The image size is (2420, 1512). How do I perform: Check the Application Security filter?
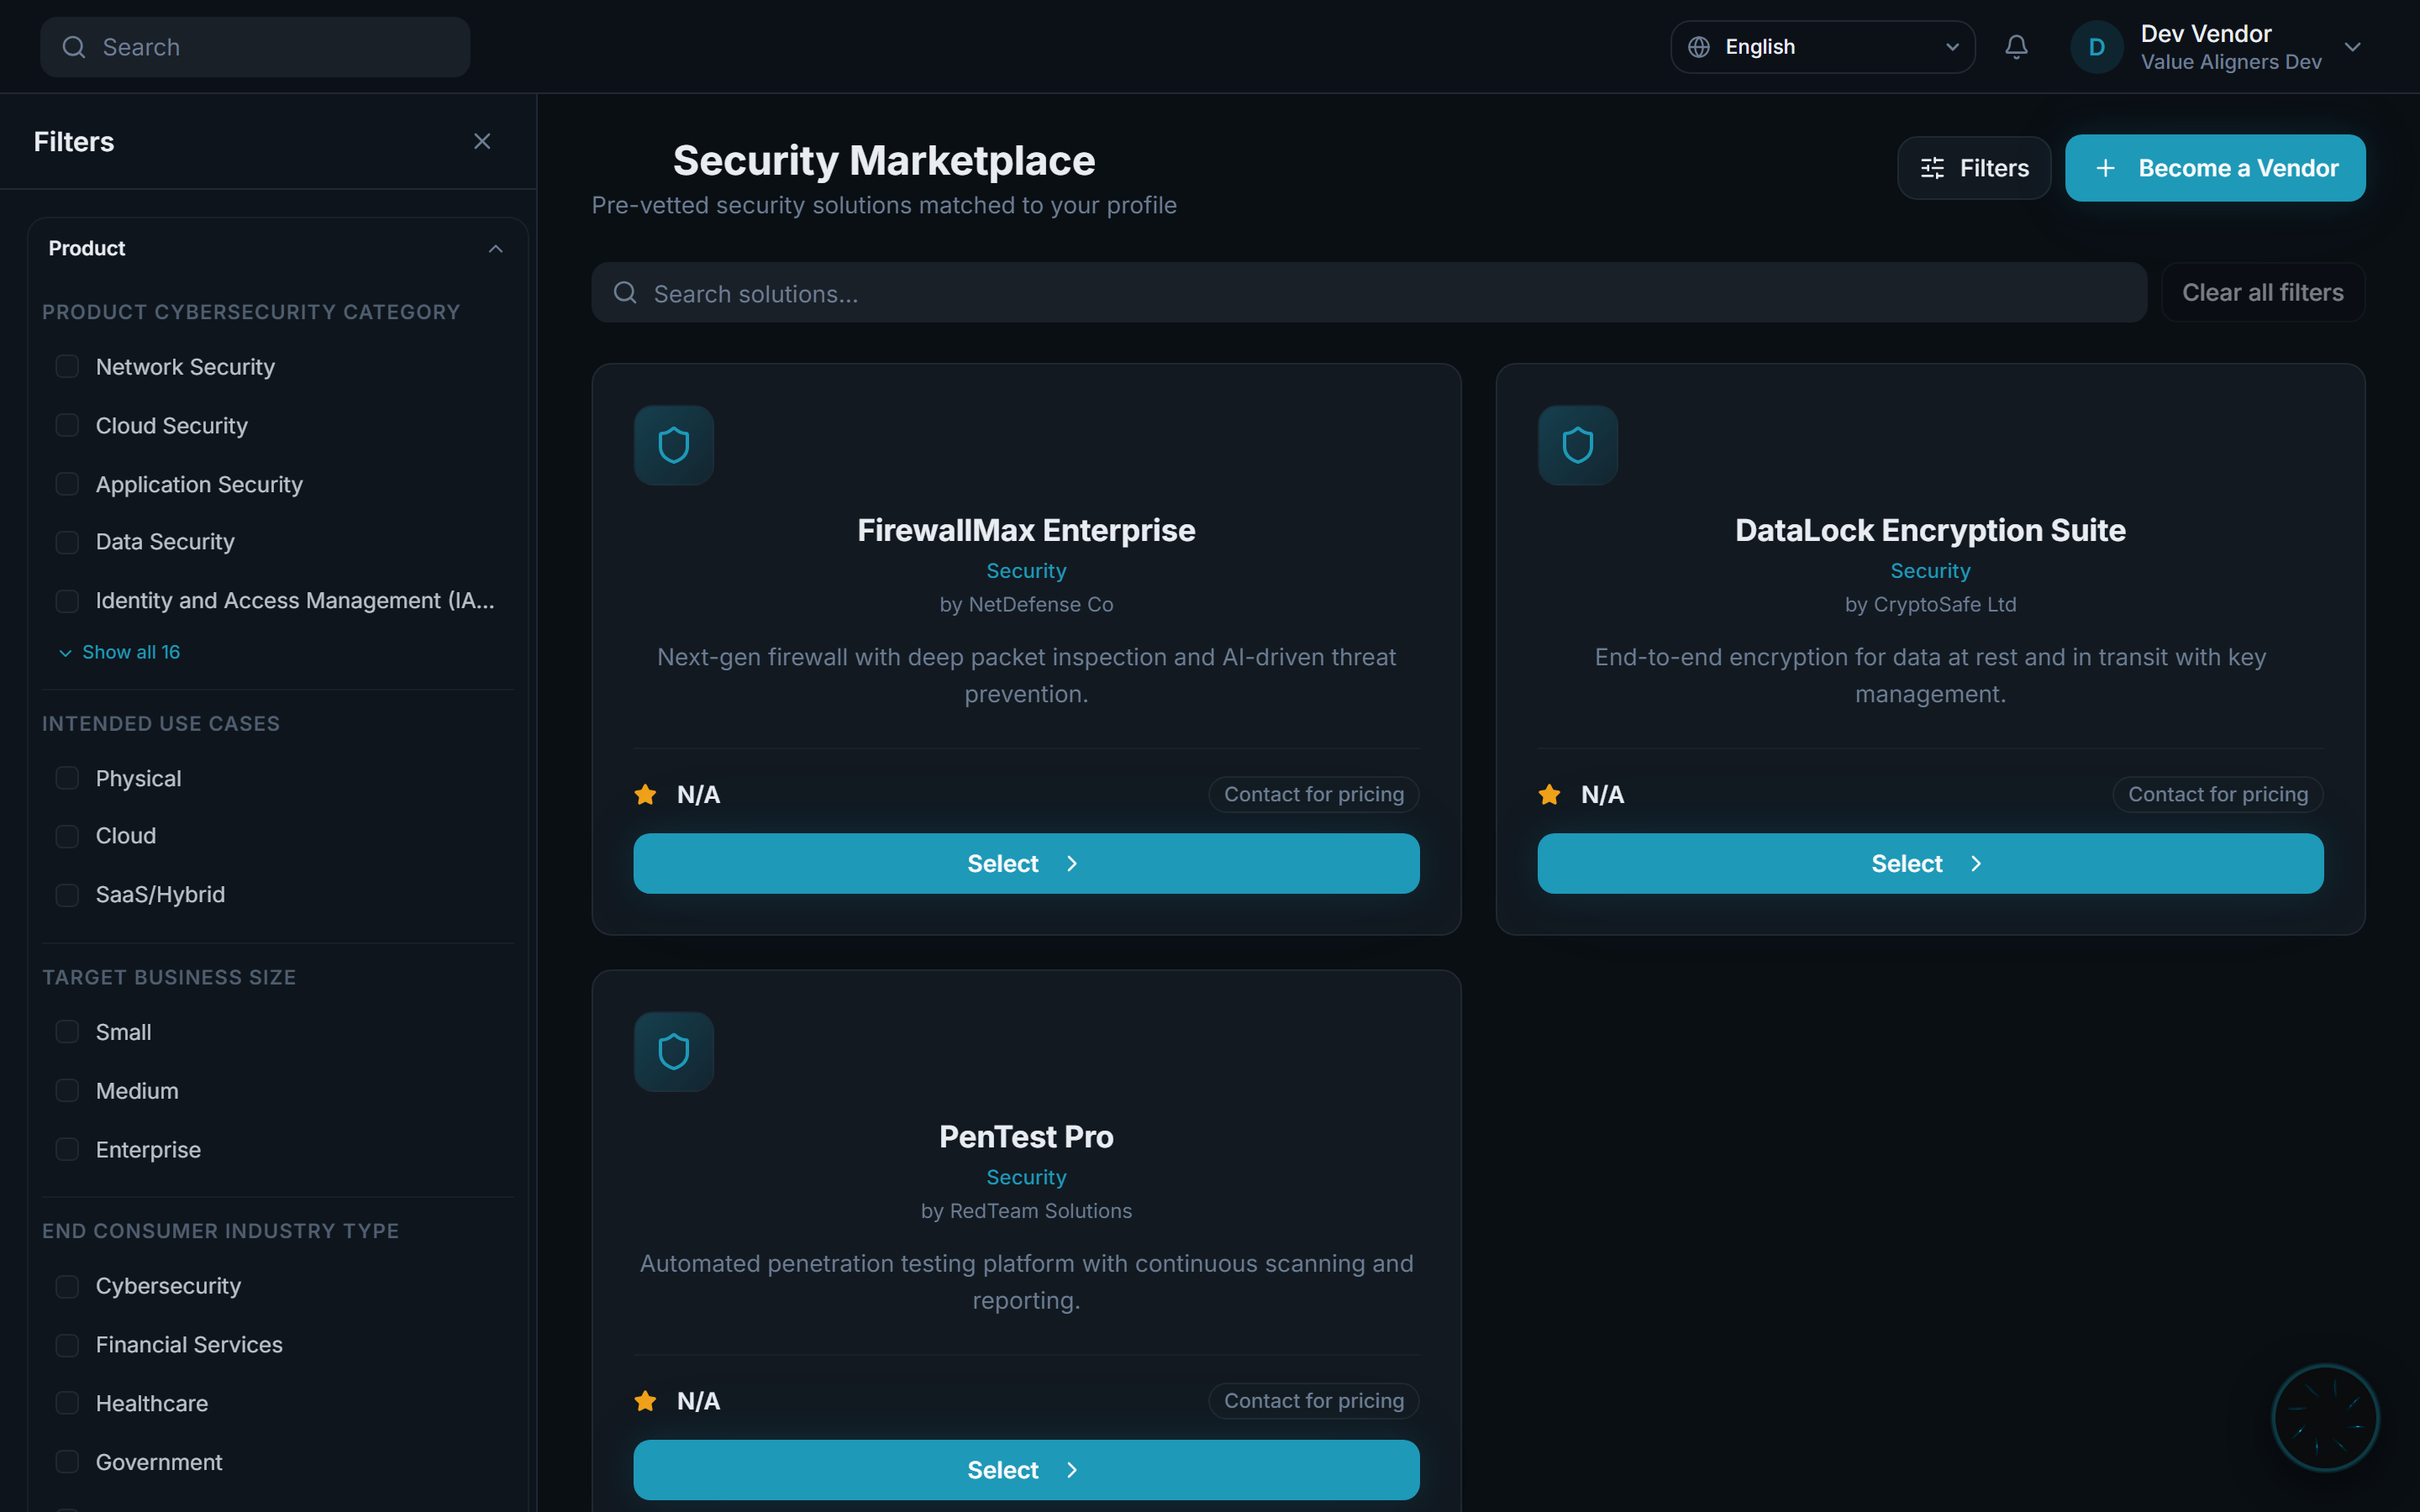[67, 484]
